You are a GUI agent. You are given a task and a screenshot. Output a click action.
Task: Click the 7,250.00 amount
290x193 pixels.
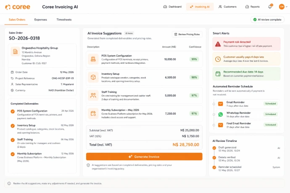click(170, 114)
